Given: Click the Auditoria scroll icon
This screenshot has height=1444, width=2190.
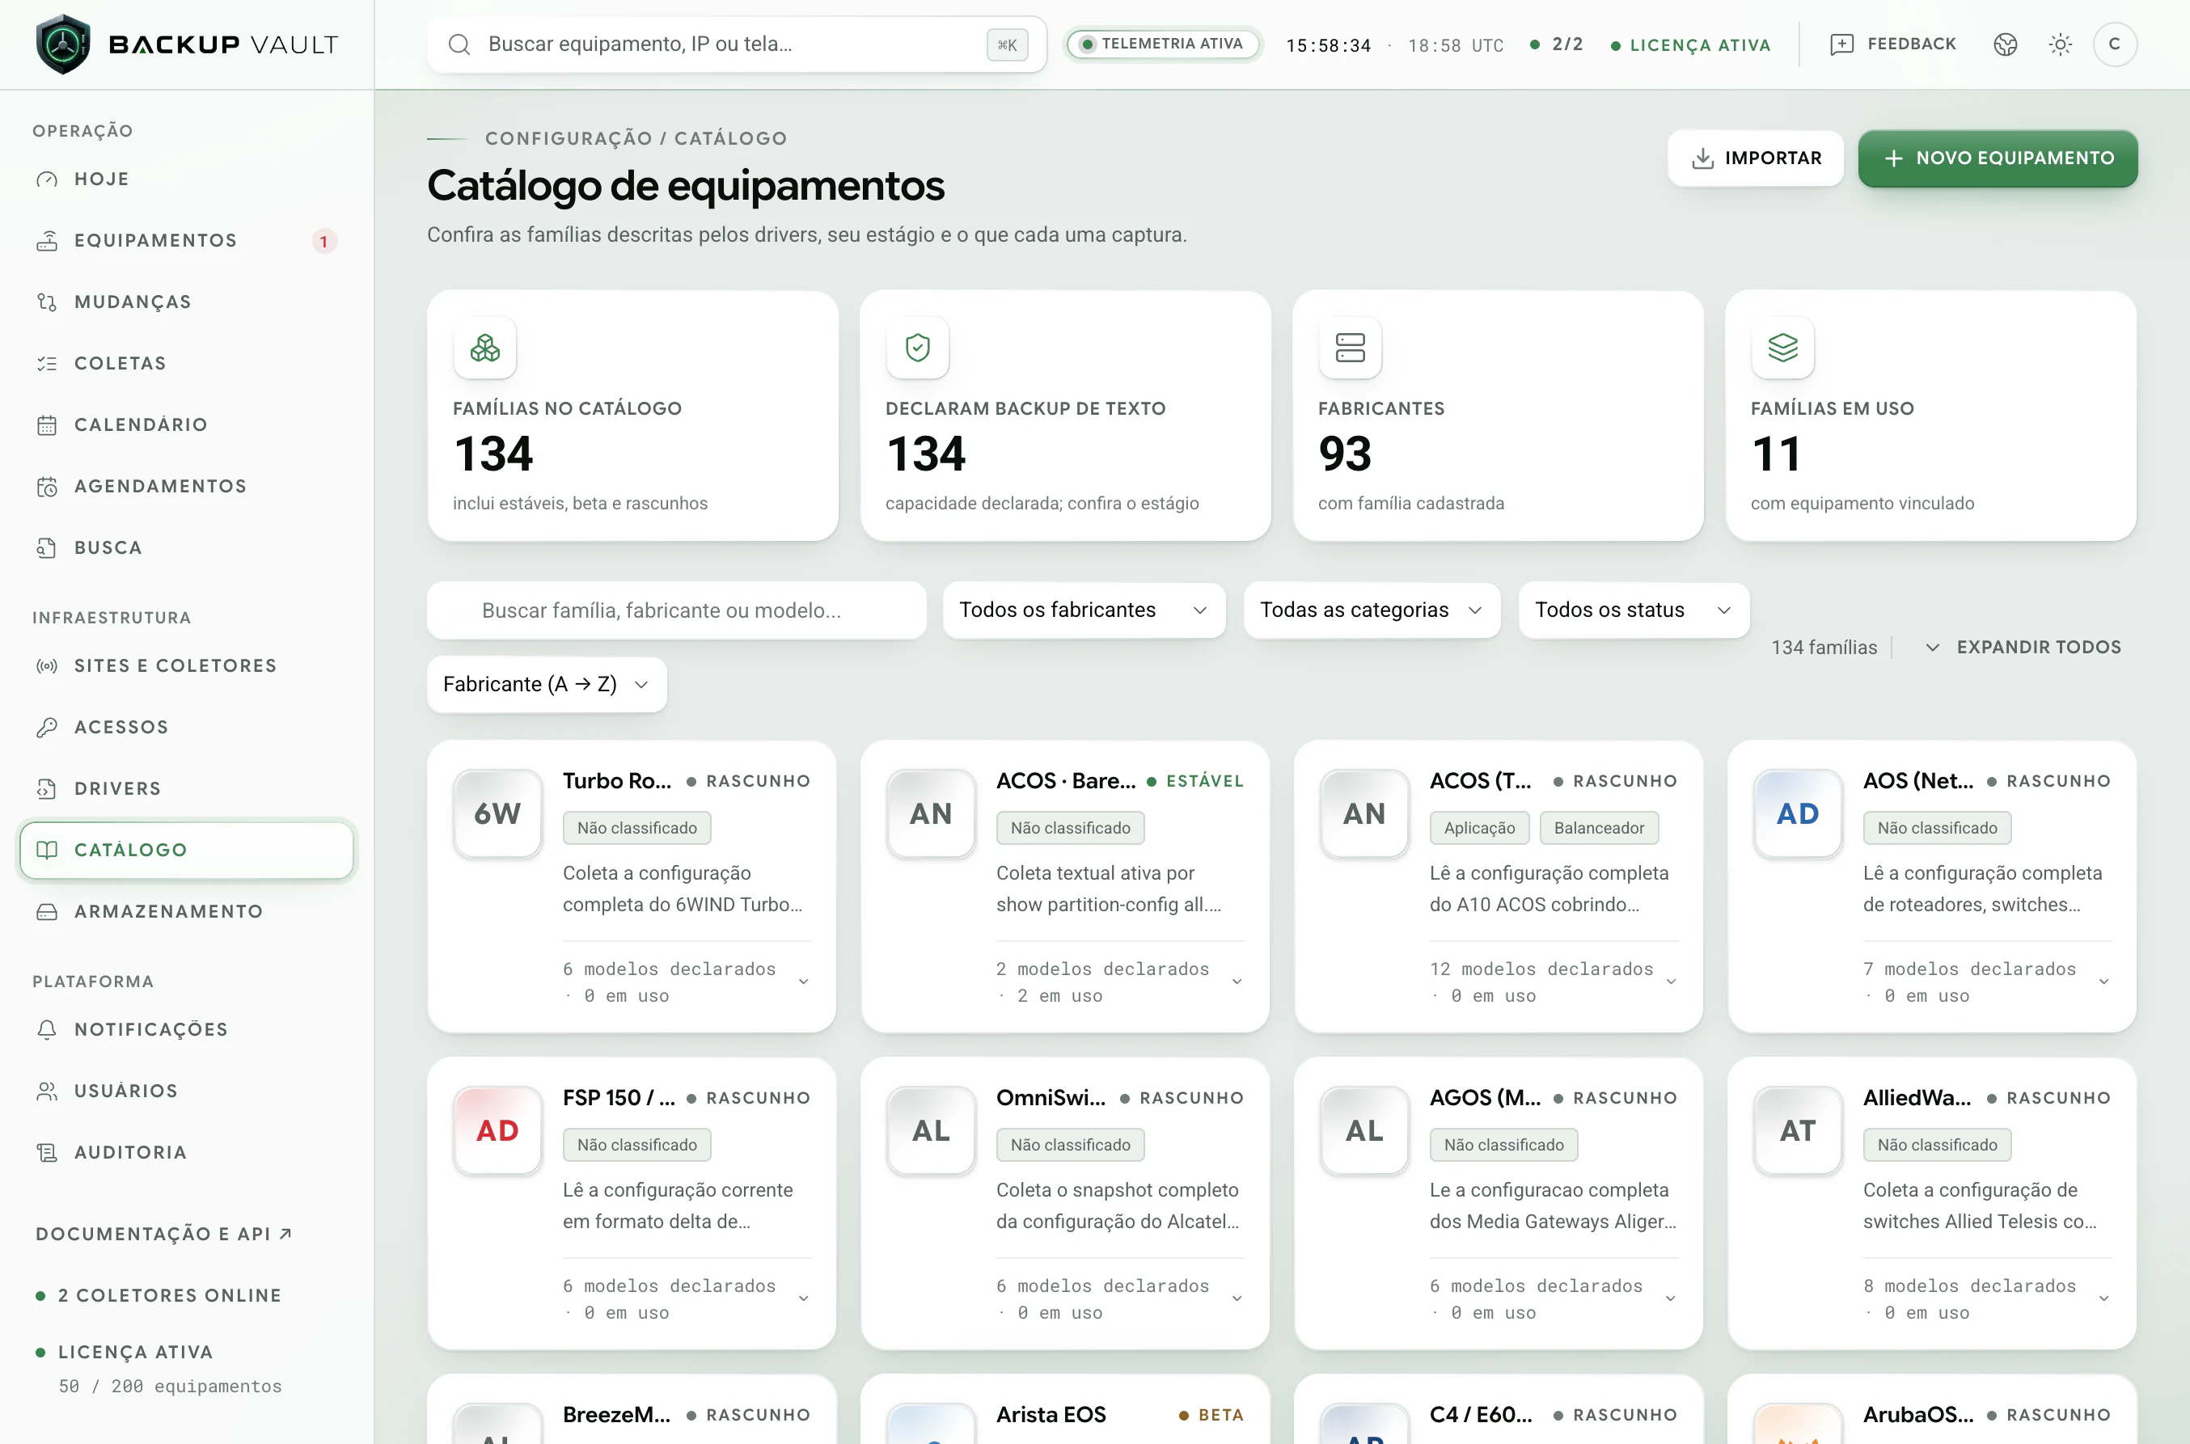Looking at the screenshot, I should click(47, 1152).
